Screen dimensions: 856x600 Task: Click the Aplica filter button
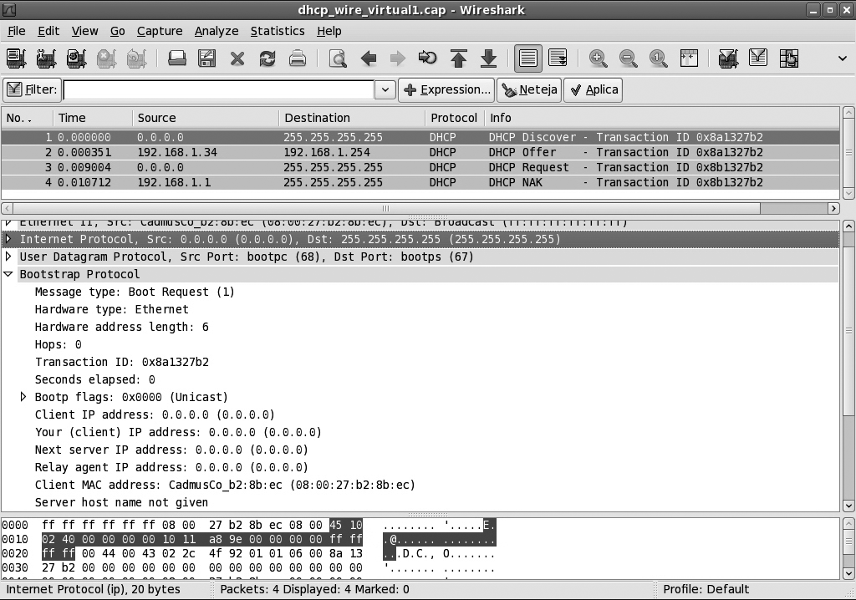[x=593, y=90]
